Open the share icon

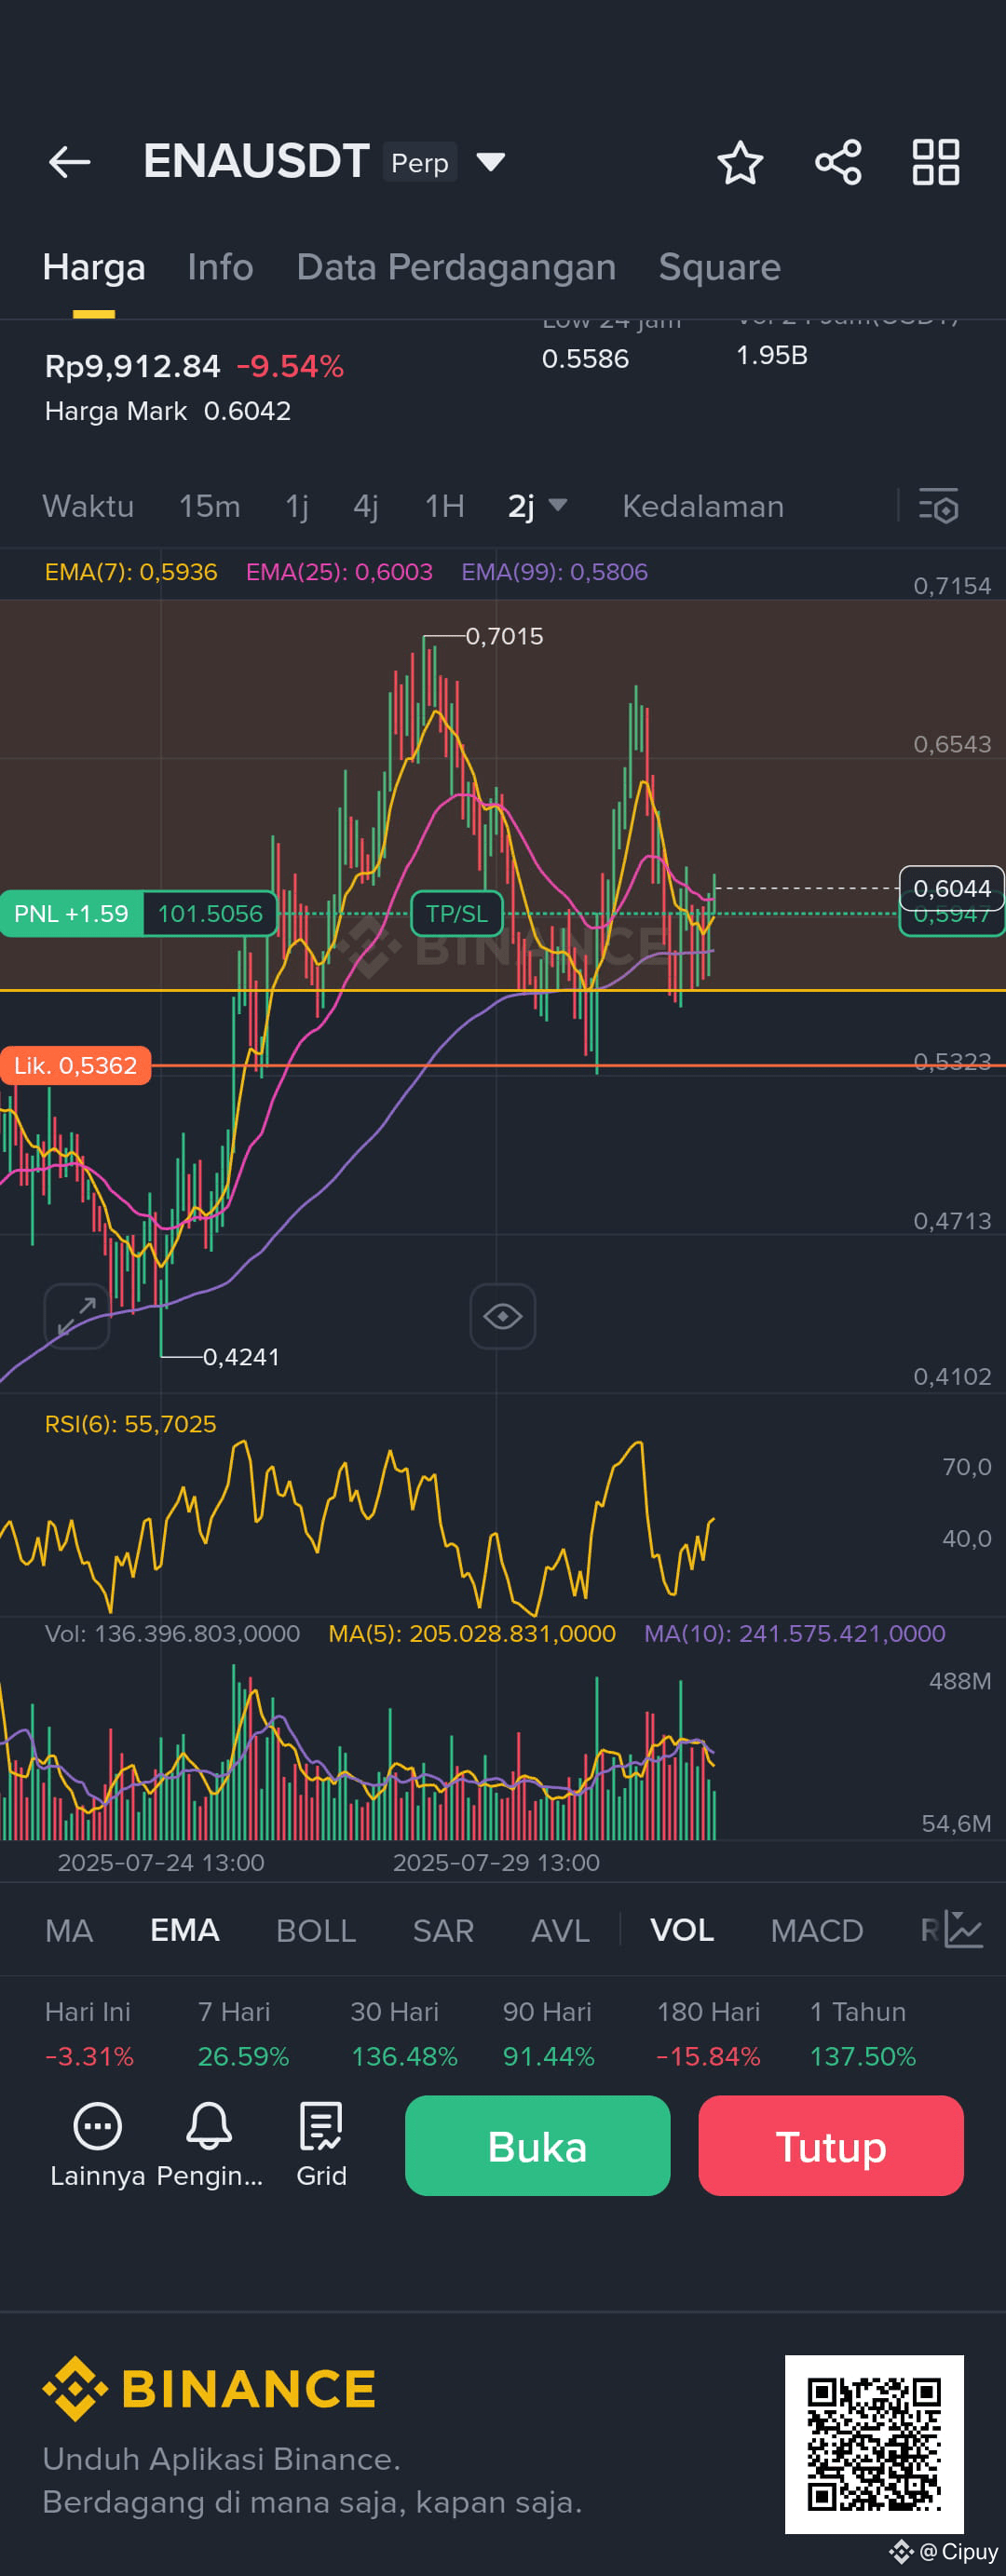point(838,162)
